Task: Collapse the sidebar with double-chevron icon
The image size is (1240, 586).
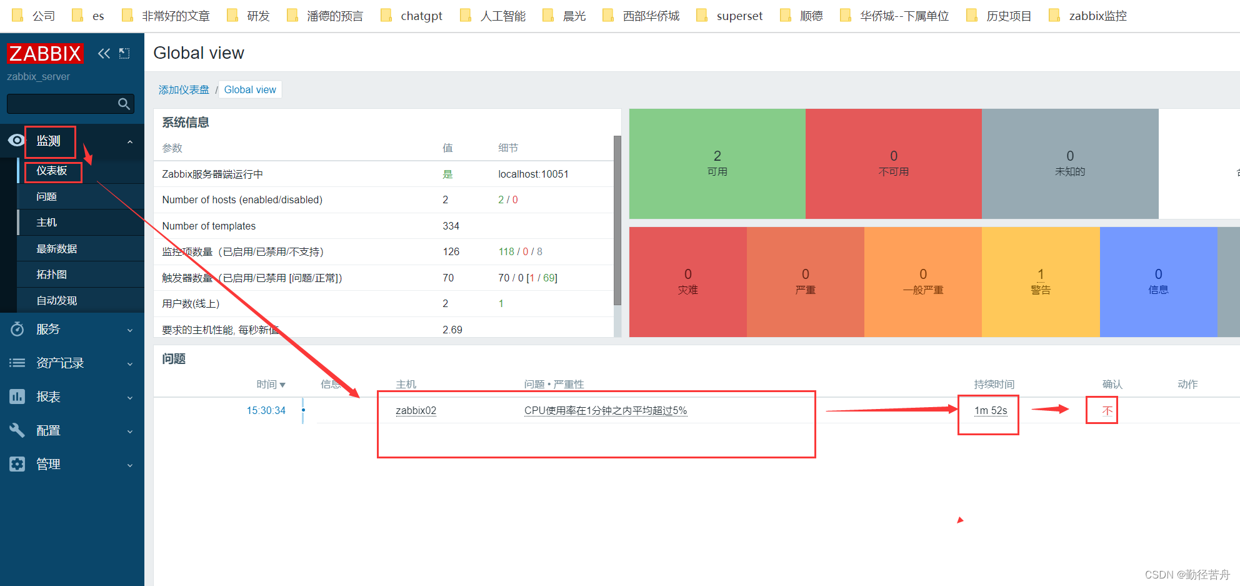Action: pyautogui.click(x=104, y=54)
